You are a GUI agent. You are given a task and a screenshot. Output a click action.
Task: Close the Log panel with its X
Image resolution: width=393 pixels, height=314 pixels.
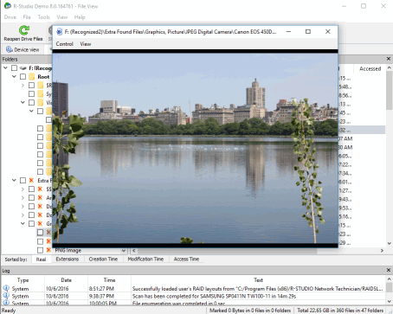pyautogui.click(x=389, y=270)
